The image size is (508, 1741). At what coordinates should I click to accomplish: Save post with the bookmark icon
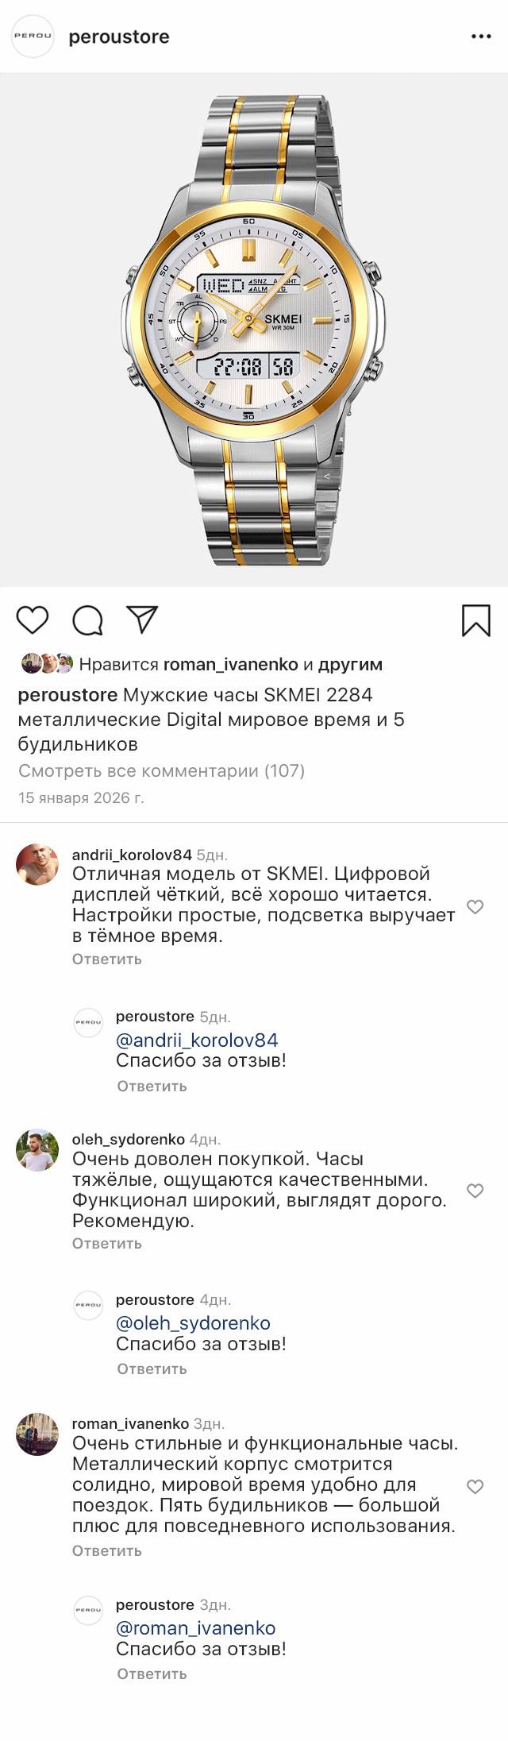click(x=475, y=620)
